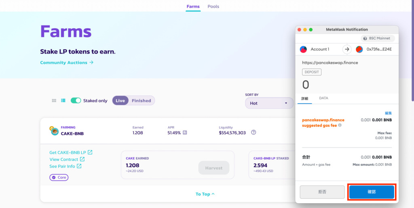Click liquidity help question mark icon
The image size is (414, 208).
pos(253,133)
